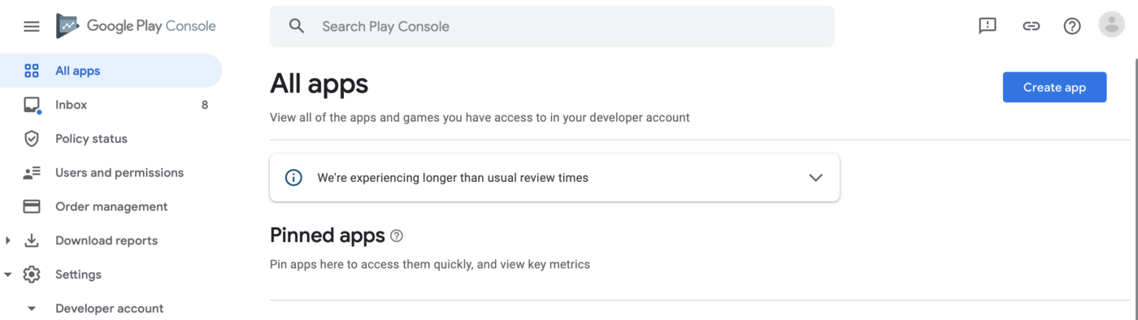Screen dimensions: 1138x320
Task: Click the link icon in header
Action: 1031,26
